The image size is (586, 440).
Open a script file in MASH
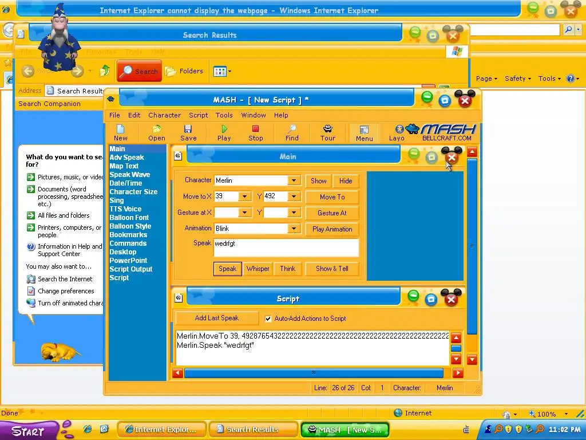click(157, 133)
